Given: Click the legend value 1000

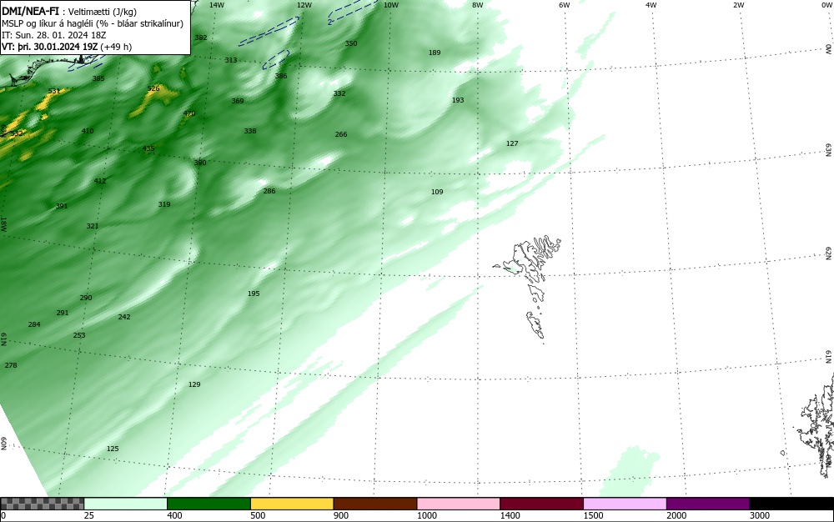Looking at the screenshot, I should pos(426,515).
